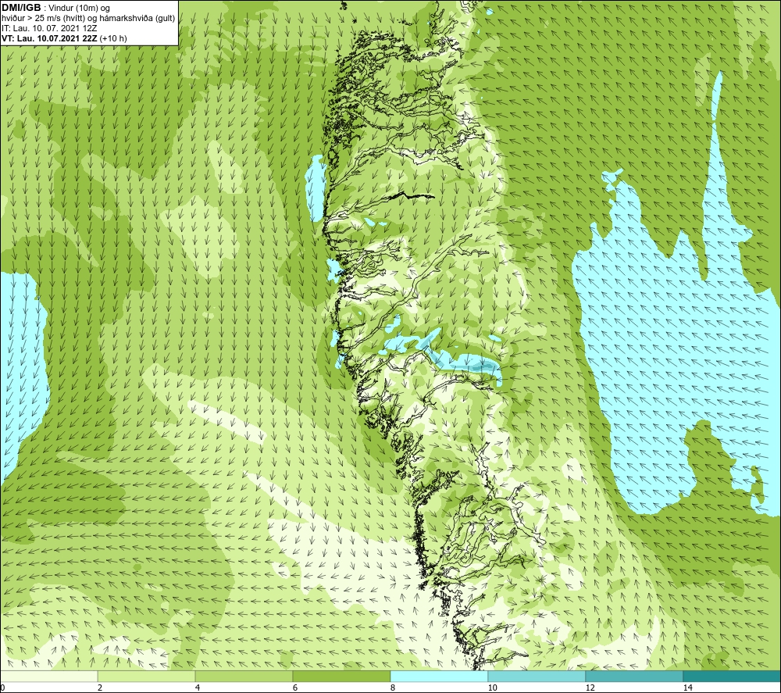The image size is (781, 693).
Task: Click the scale label '14'
Action: click(x=687, y=688)
